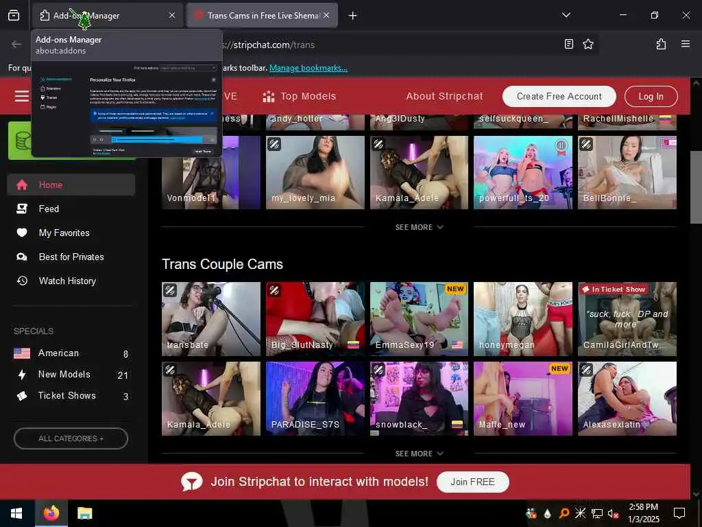Click the water droplet tray icon
702x527 pixels.
[x=547, y=513]
